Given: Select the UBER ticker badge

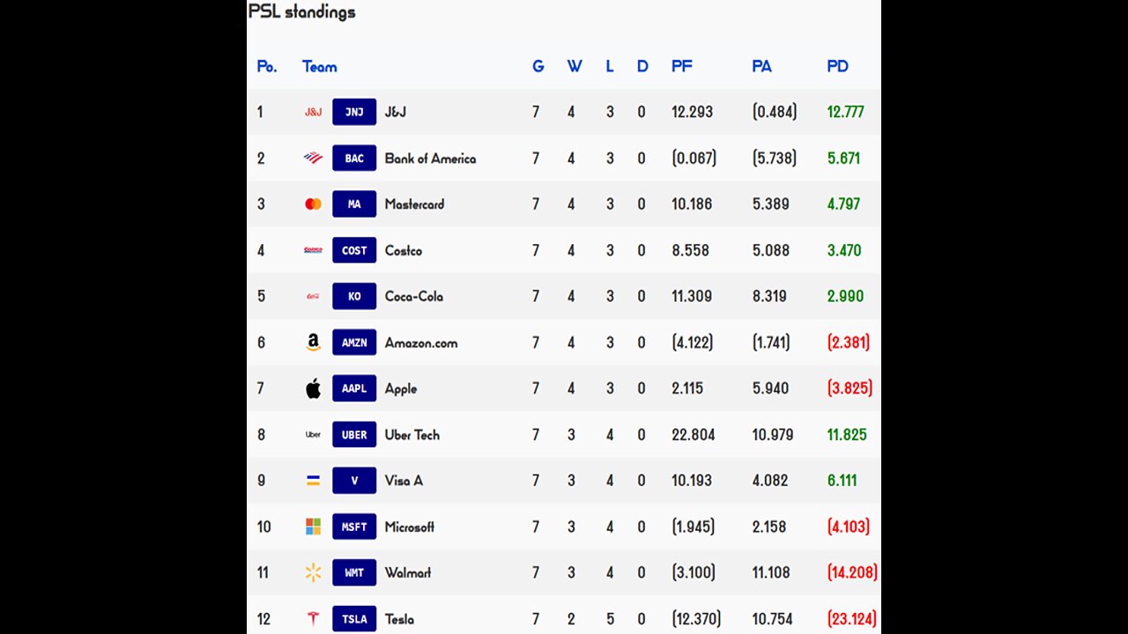Looking at the screenshot, I should pos(354,434).
